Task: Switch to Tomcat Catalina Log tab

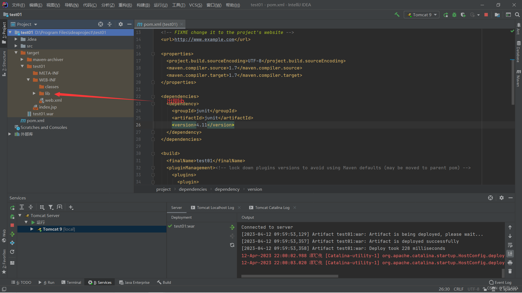Action: tap(272, 208)
